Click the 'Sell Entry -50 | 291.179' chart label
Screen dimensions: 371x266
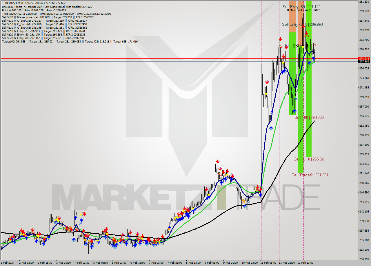[301, 6]
